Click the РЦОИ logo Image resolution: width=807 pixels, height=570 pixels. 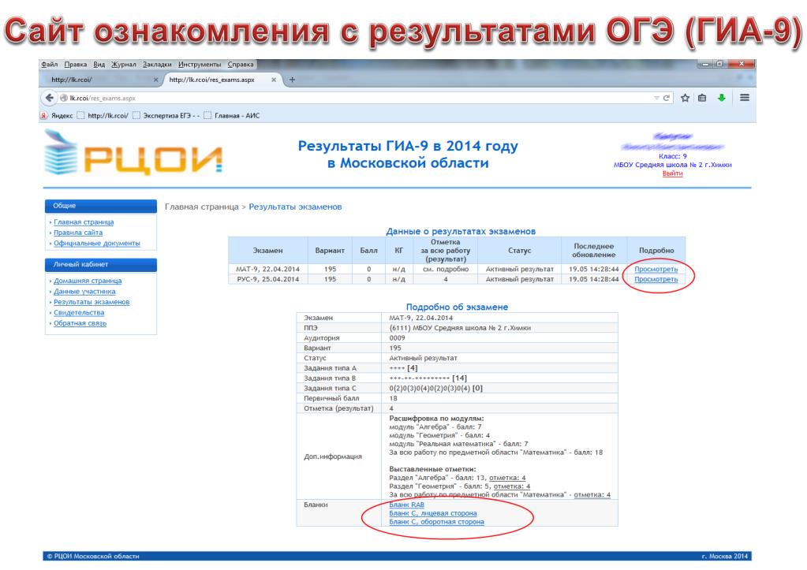click(133, 152)
